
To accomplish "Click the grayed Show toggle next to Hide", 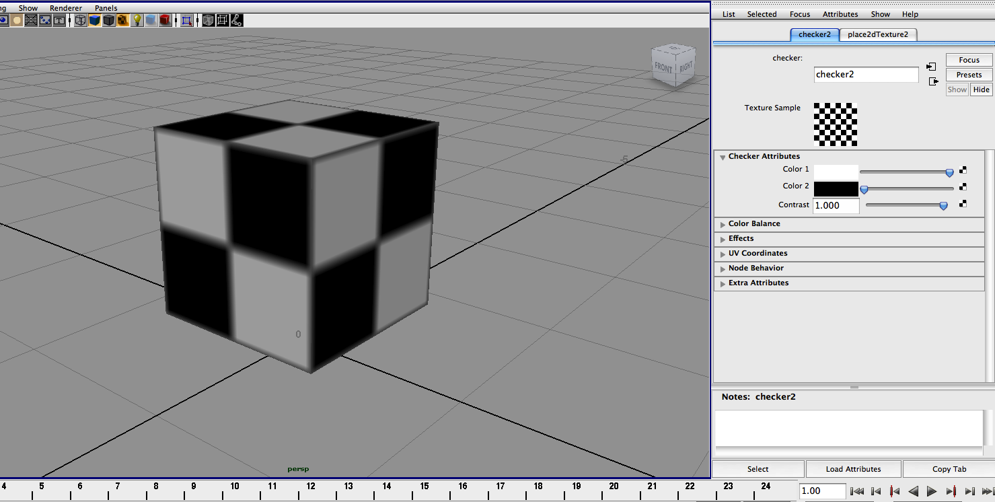I will [957, 89].
